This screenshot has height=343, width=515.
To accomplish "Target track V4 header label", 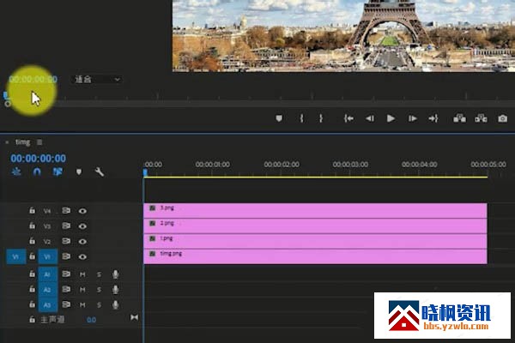I will 47,211.
